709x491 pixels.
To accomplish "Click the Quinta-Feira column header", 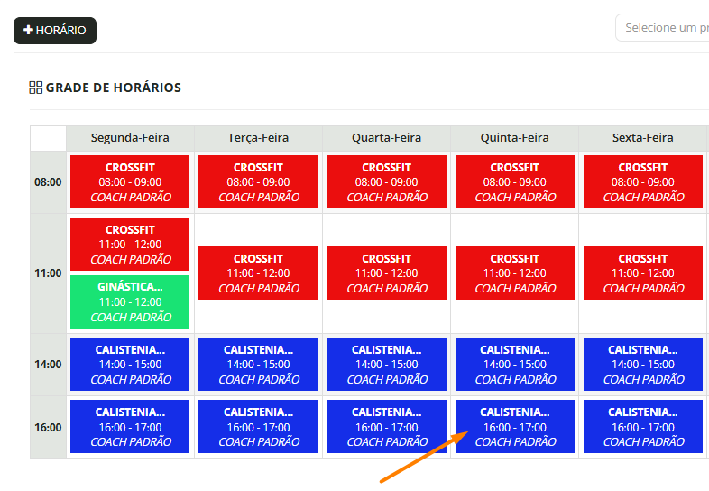I will 514,138.
